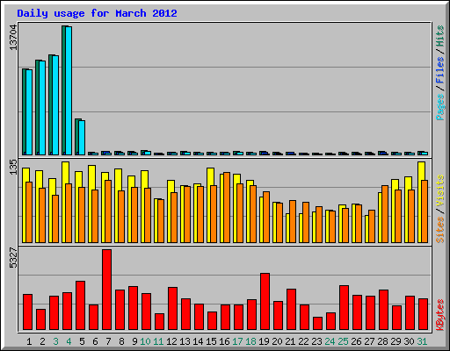The image size is (450, 351).
Task: Select the red KBytes bar for day 23
Action: pyautogui.click(x=318, y=324)
